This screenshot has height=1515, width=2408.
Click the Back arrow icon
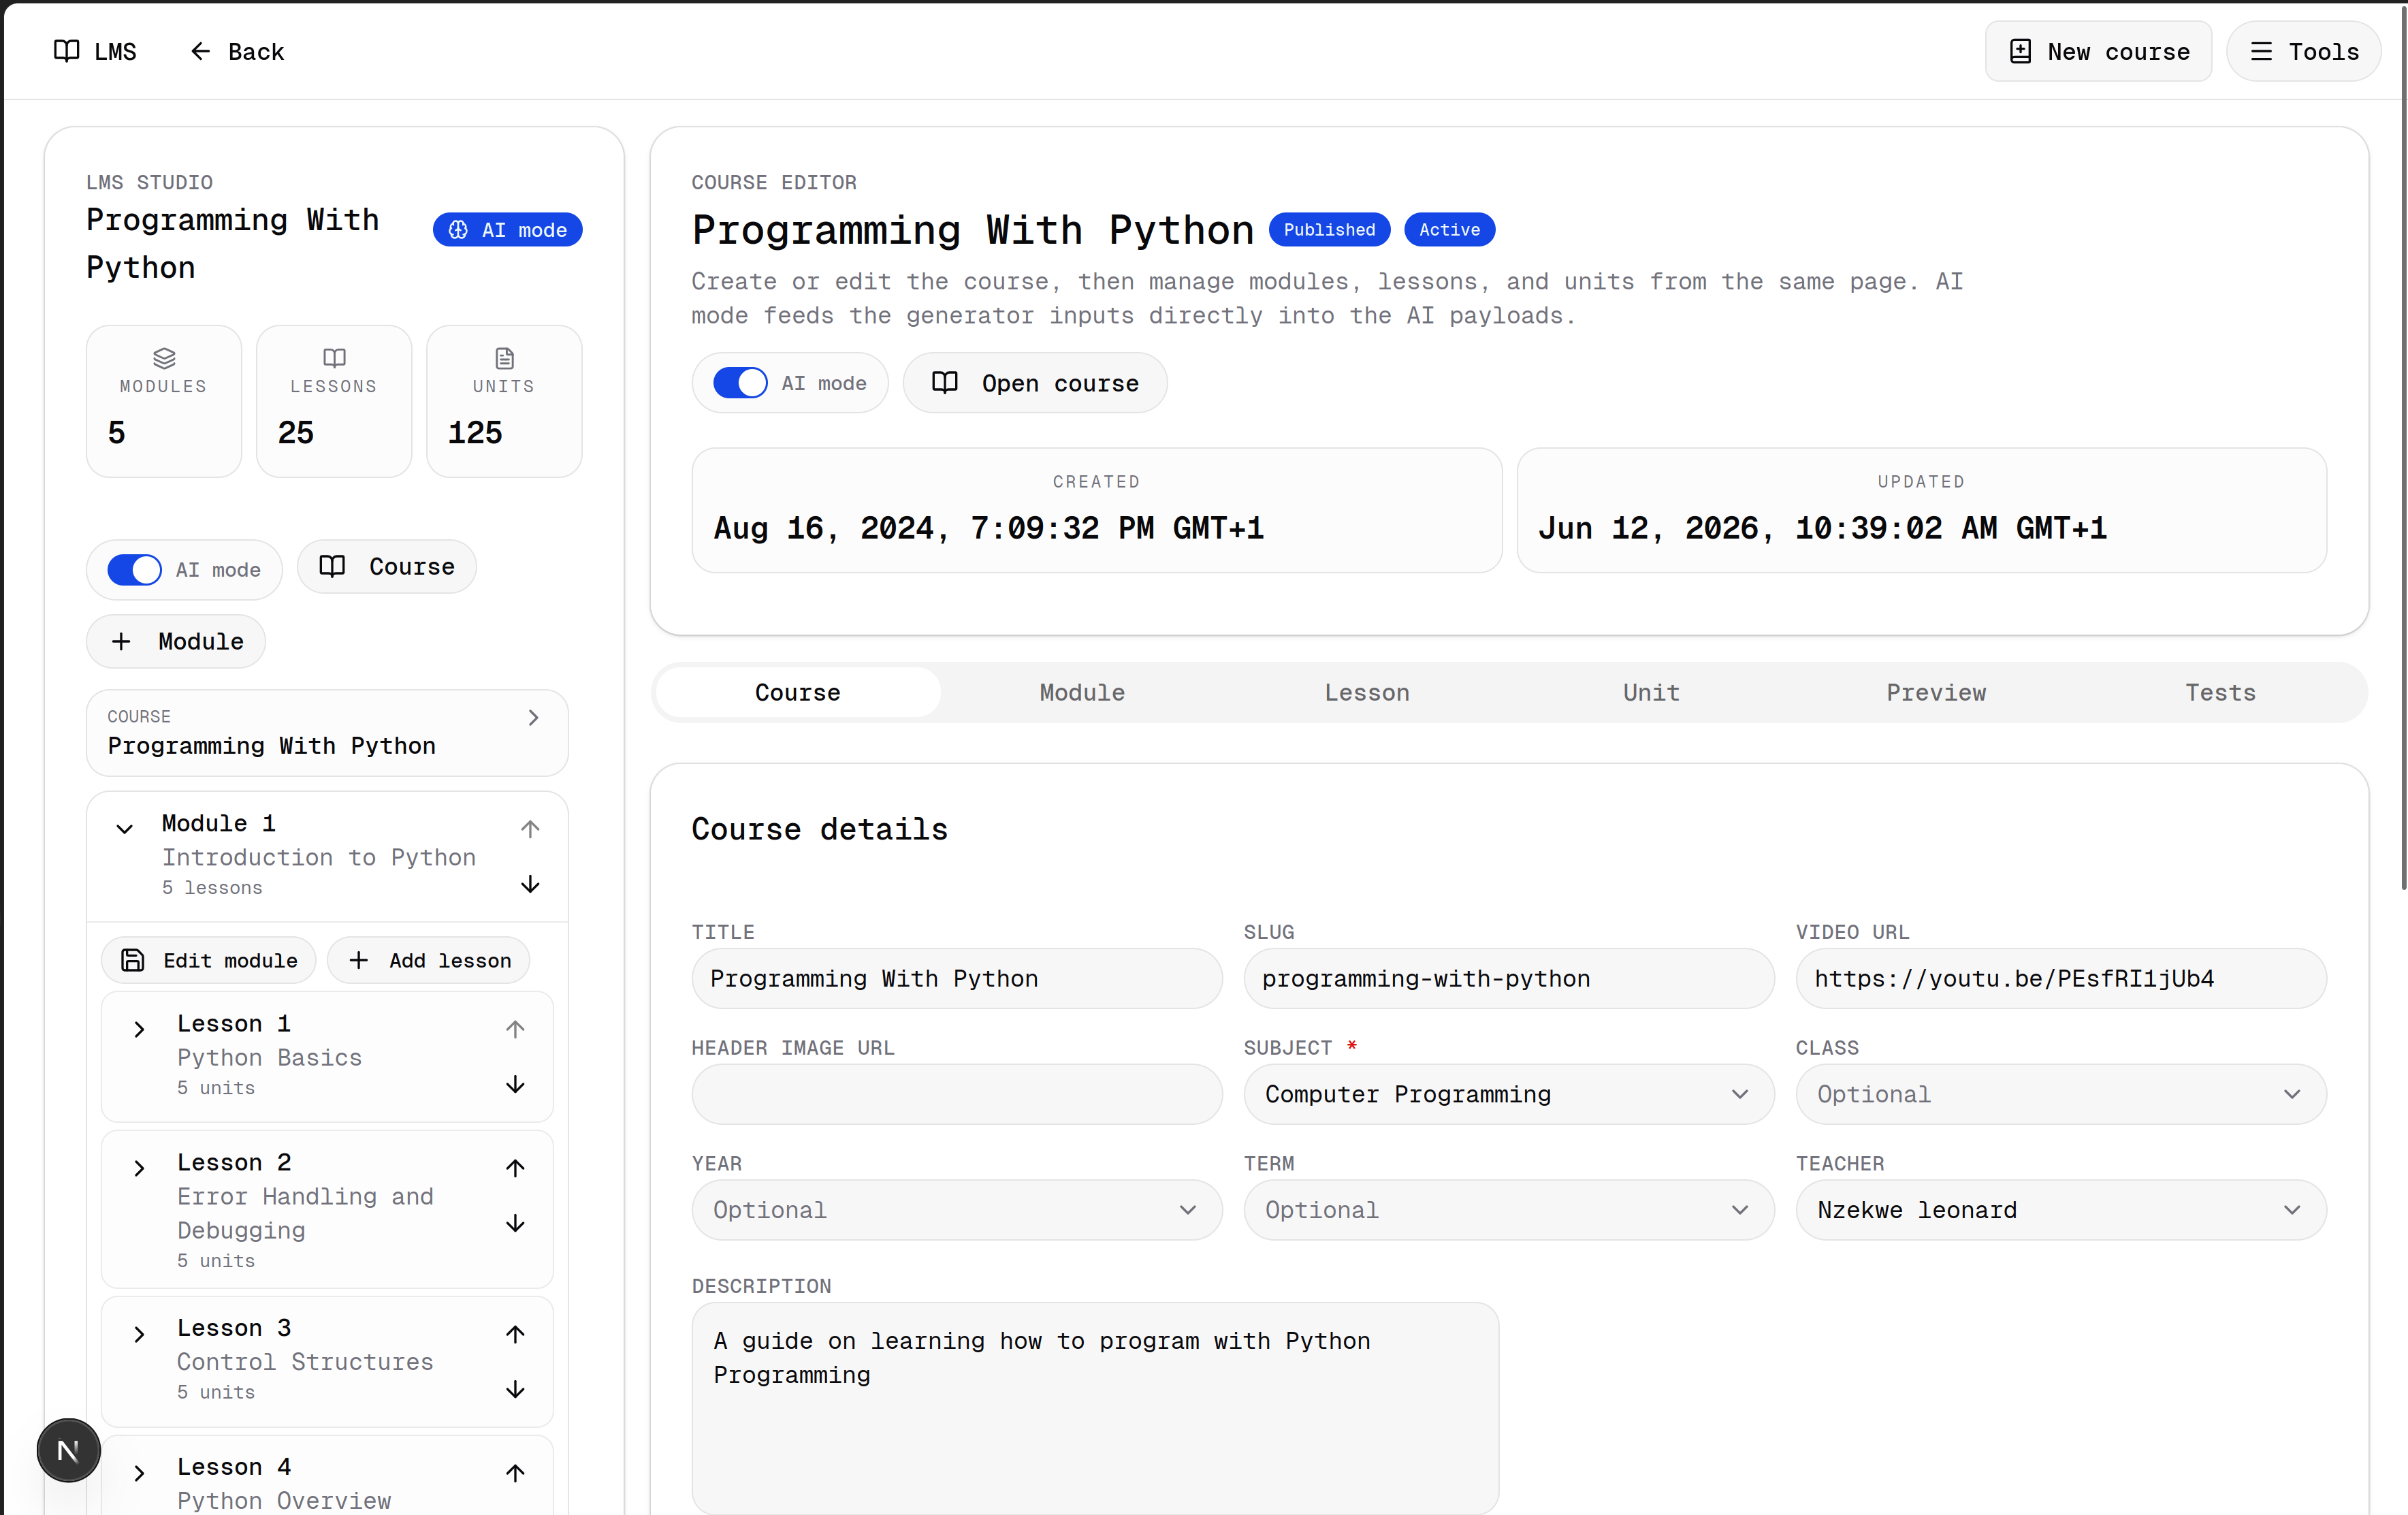coord(200,51)
